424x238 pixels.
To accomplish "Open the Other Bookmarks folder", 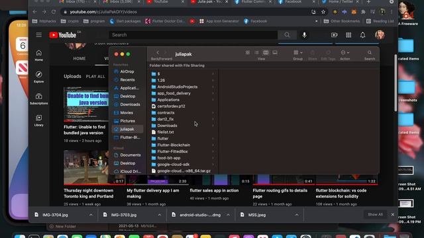I will [x=342, y=21].
